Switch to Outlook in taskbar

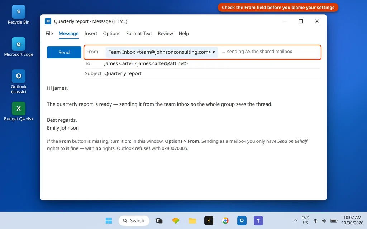pos(242,220)
